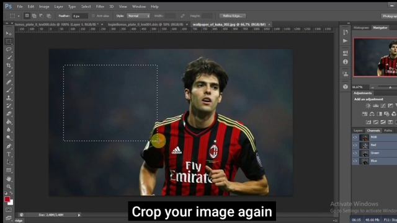Select the Rectangle shape tool
The height and width of the screenshot is (223, 397).
click(9, 170)
